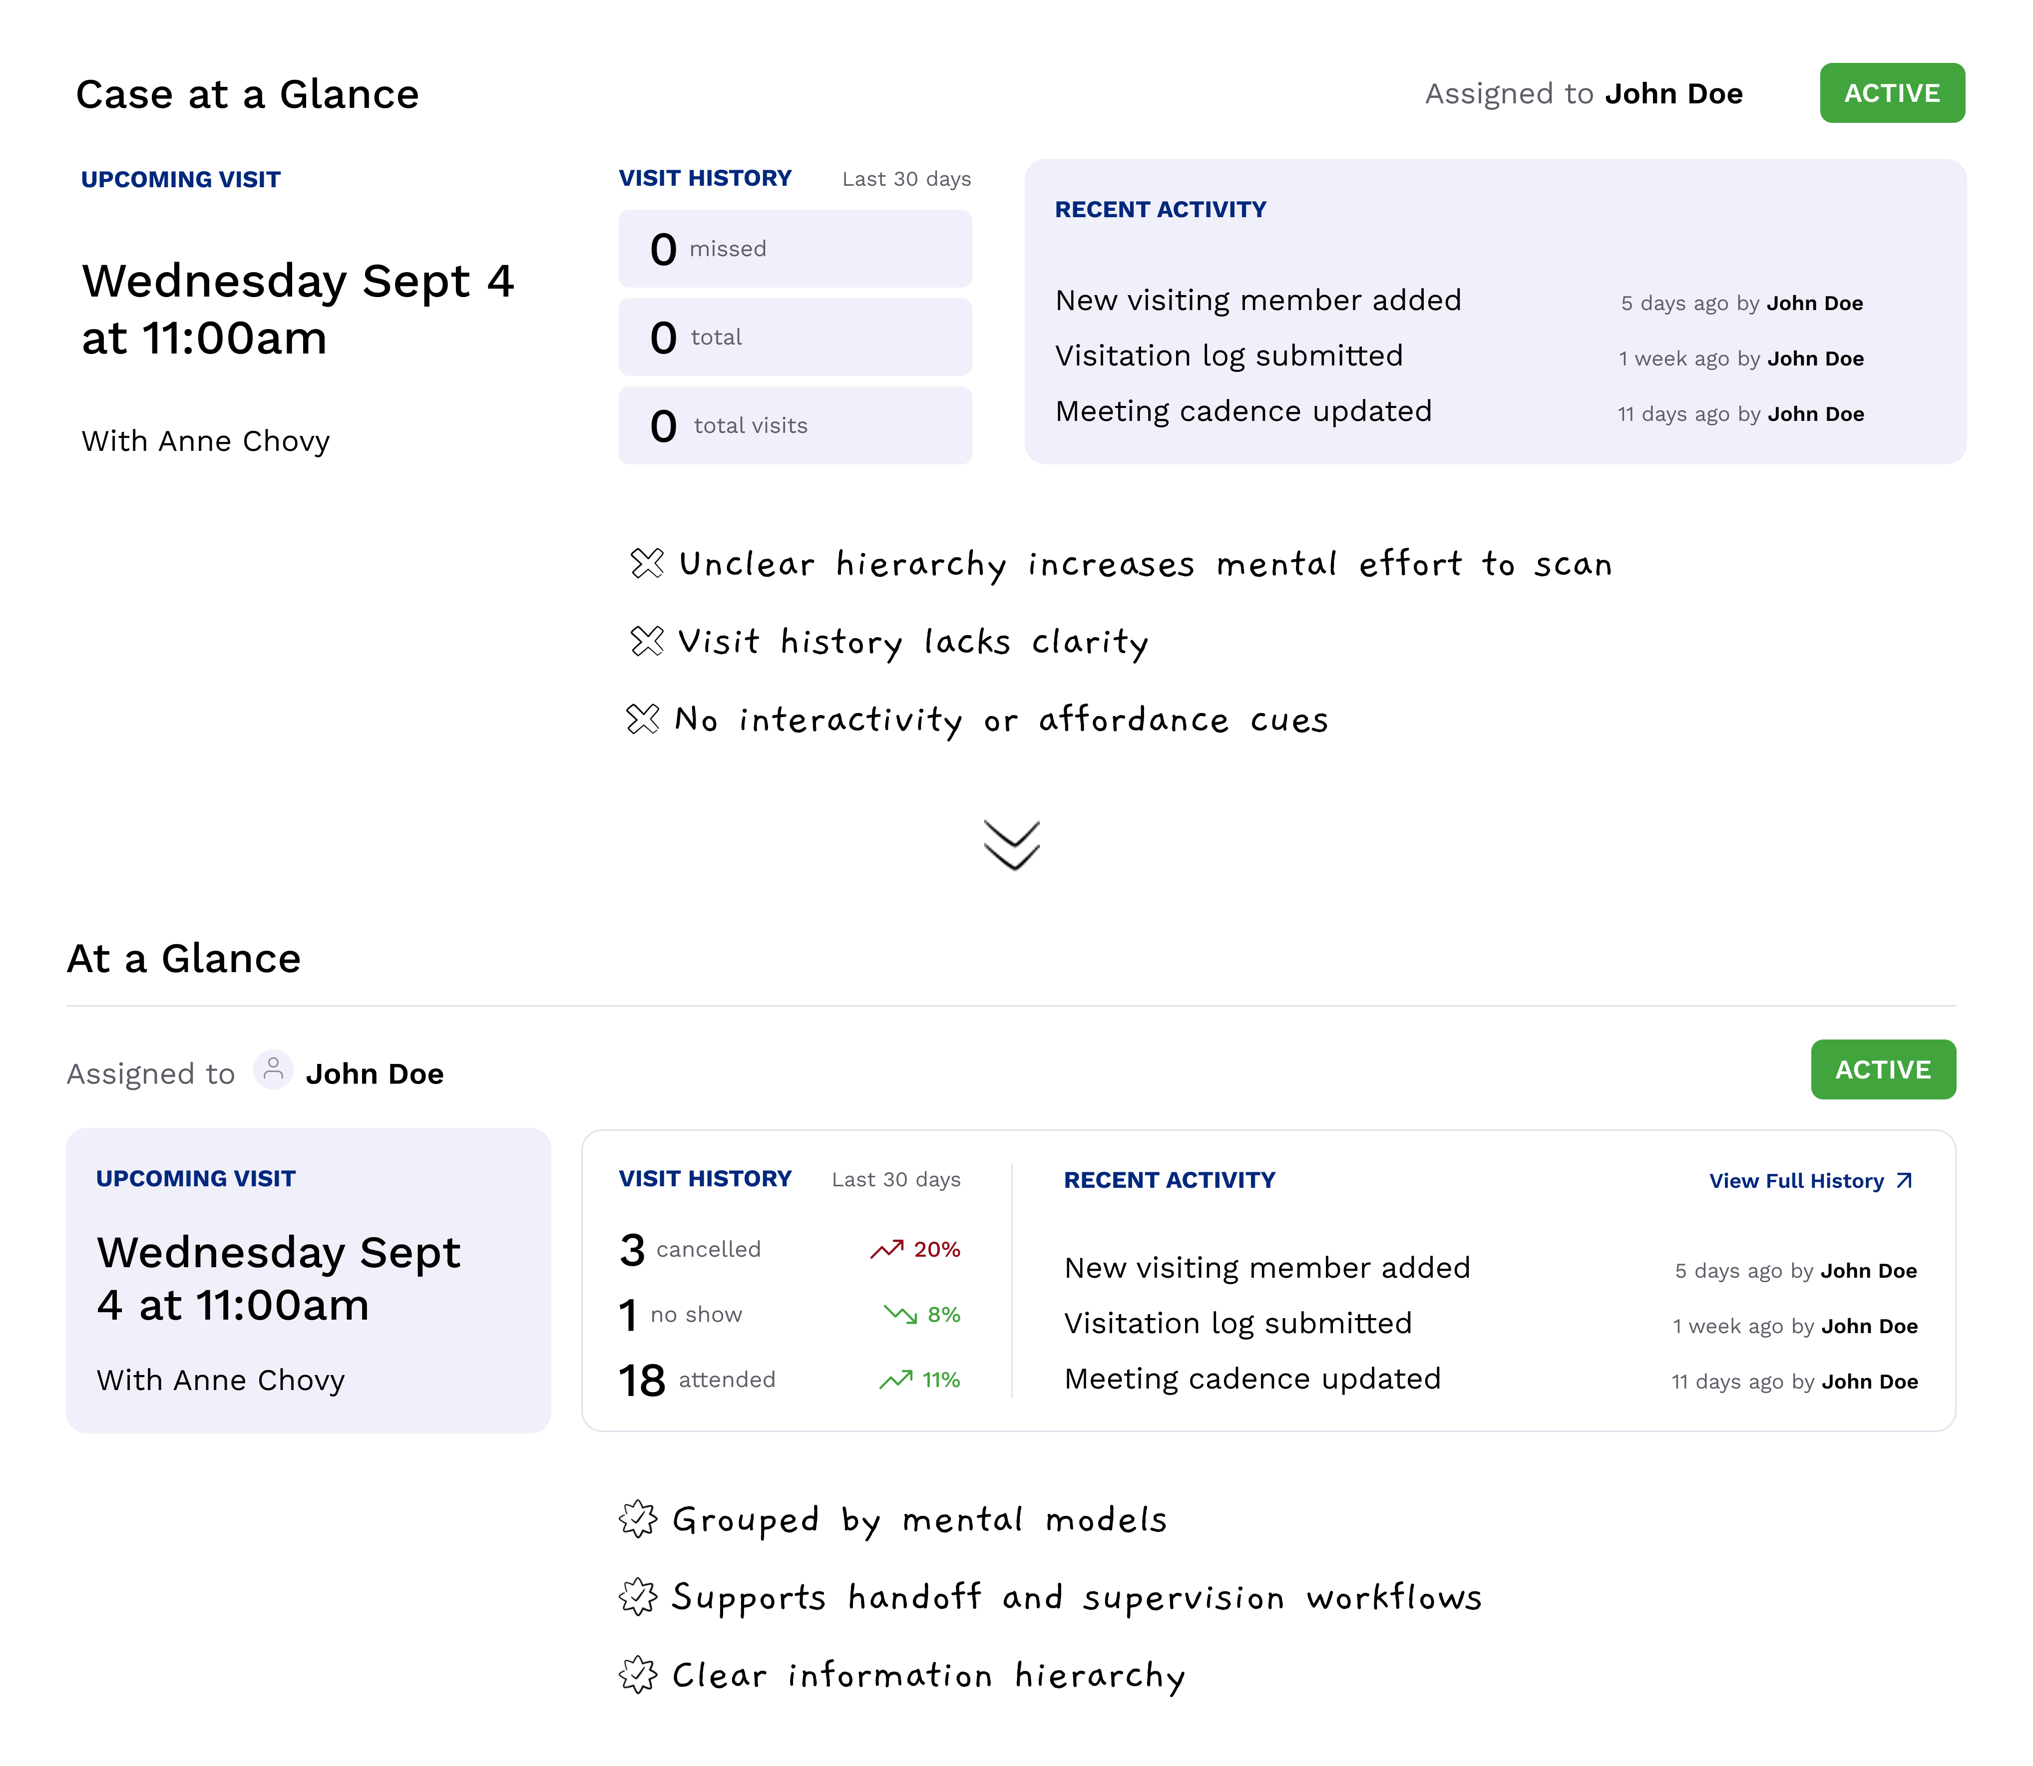Click the note 'Clear information hierarchy'
The height and width of the screenshot is (1766, 2033).
(928, 1676)
